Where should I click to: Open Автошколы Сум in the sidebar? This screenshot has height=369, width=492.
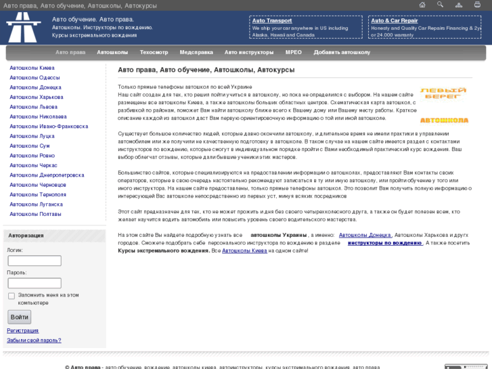[30, 146]
